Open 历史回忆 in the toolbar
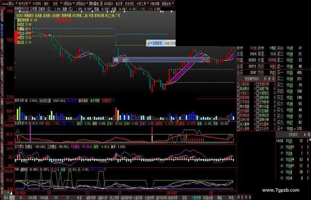Image resolution: width=311 pixels, height=200 pixels. (129, 4)
